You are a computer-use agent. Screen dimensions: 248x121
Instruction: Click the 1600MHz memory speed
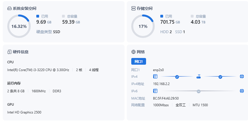coord(39,91)
